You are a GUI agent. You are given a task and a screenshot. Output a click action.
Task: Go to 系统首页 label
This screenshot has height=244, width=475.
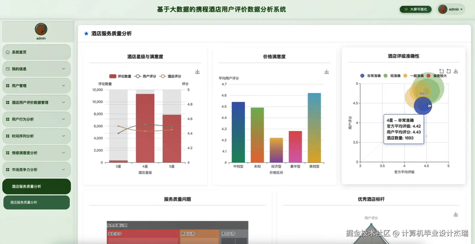(19, 52)
